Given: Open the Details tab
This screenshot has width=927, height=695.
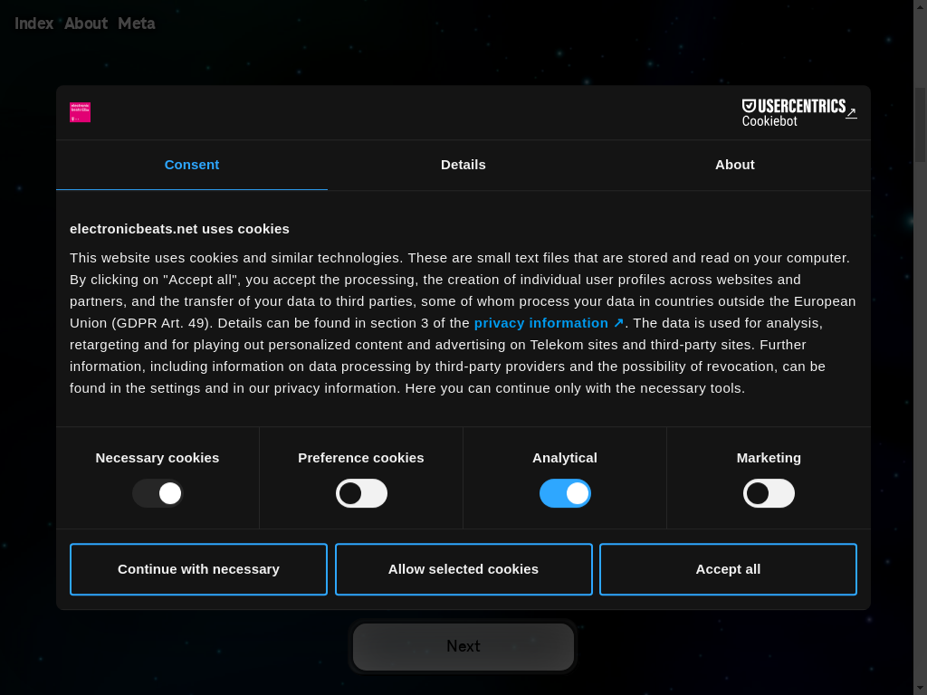Looking at the screenshot, I should pyautogui.click(x=463, y=165).
